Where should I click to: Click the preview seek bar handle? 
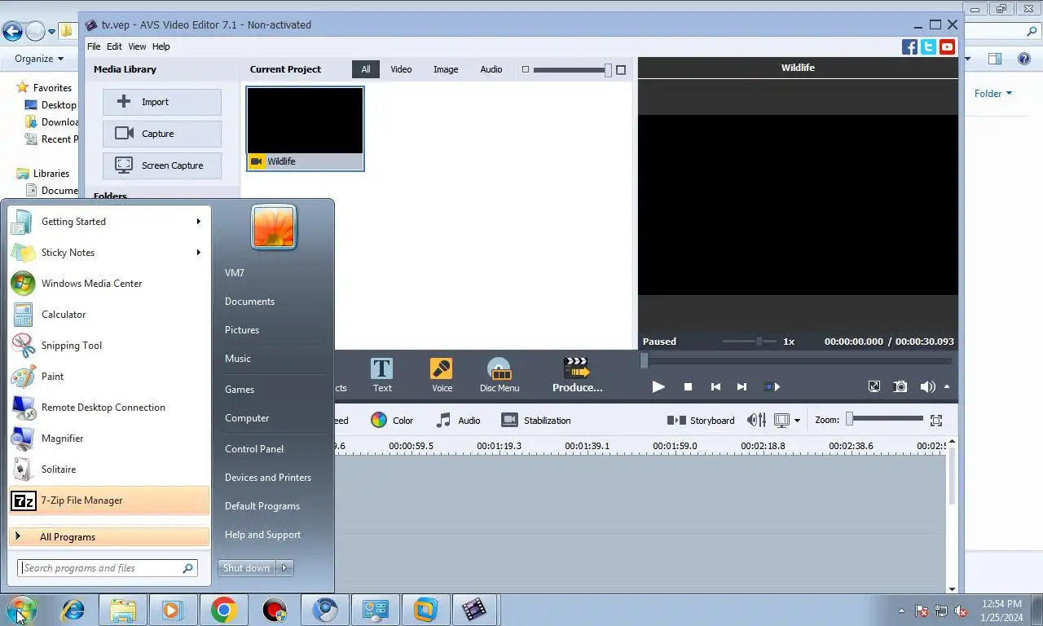(x=644, y=360)
